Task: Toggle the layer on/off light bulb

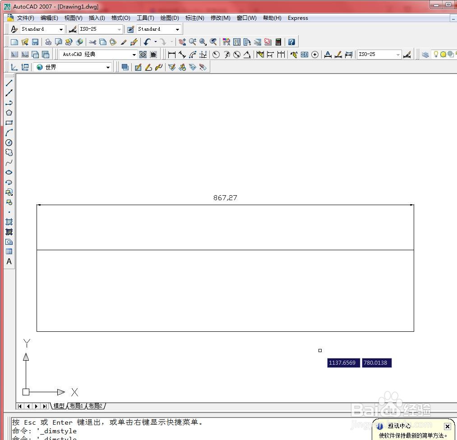Action: click(436, 54)
